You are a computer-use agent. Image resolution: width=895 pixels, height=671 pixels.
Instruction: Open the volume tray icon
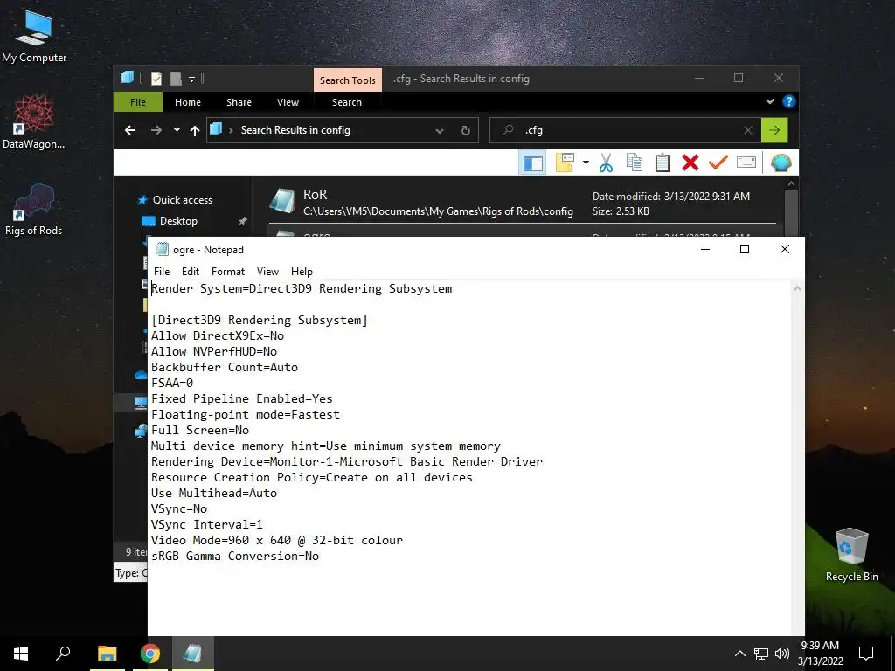pos(782,654)
